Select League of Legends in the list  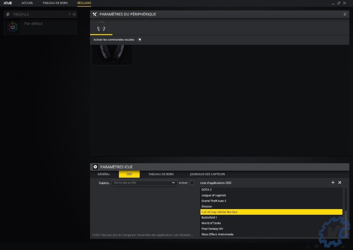(214, 195)
